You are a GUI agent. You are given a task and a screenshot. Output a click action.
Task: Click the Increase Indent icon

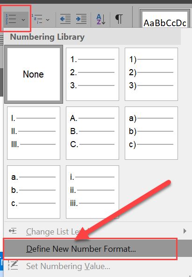[81, 19]
